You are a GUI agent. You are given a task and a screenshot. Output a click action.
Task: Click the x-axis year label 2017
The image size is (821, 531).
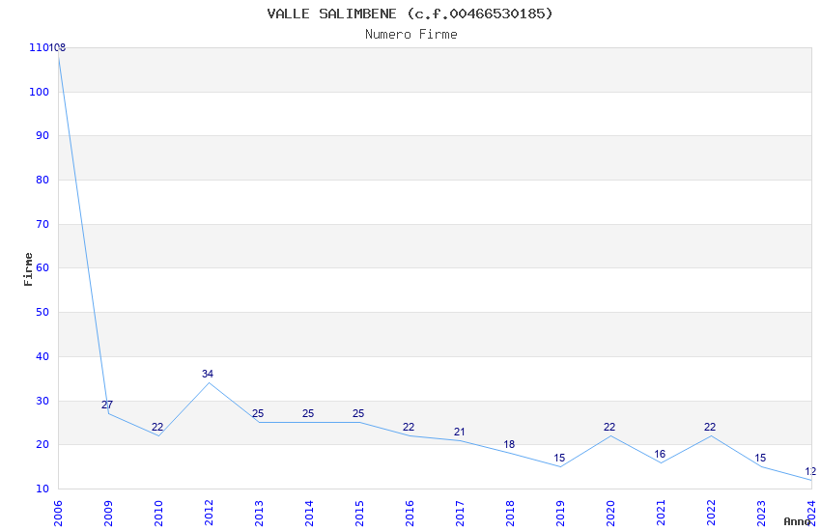click(460, 514)
